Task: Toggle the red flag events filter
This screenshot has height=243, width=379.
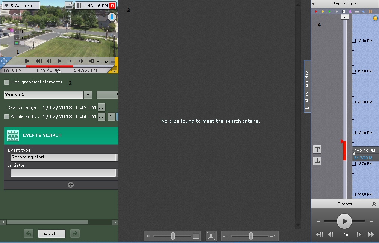Action: [316, 12]
